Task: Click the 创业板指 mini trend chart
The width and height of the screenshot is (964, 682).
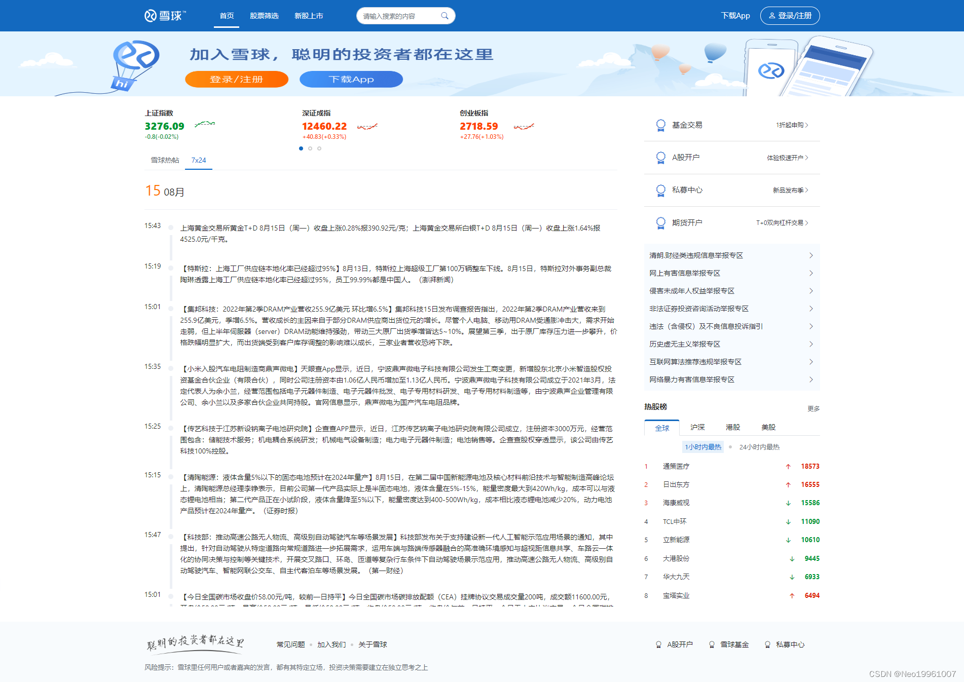Action: pos(524,126)
